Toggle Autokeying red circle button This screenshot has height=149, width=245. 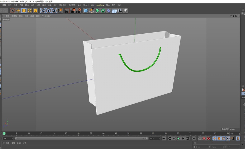tap(204, 138)
